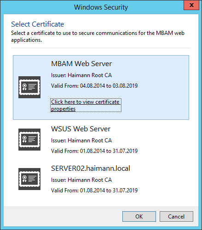Choose the "MBAM Web Server" title
The image size is (202, 230).
point(81,64)
